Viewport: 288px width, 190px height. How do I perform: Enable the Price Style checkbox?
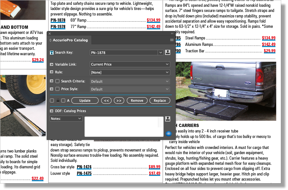pyautogui.click(x=57, y=89)
